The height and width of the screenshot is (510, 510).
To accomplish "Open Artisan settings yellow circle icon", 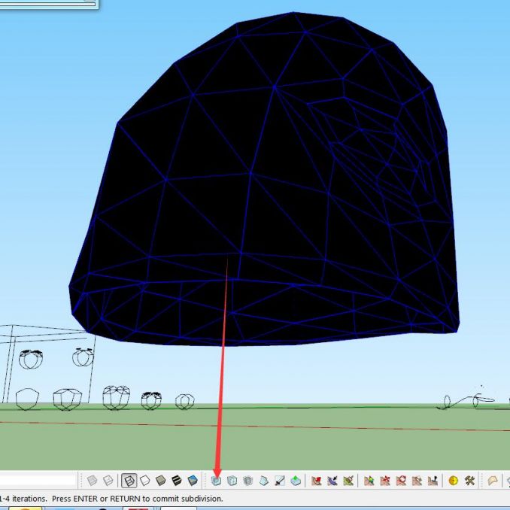I will point(453,481).
